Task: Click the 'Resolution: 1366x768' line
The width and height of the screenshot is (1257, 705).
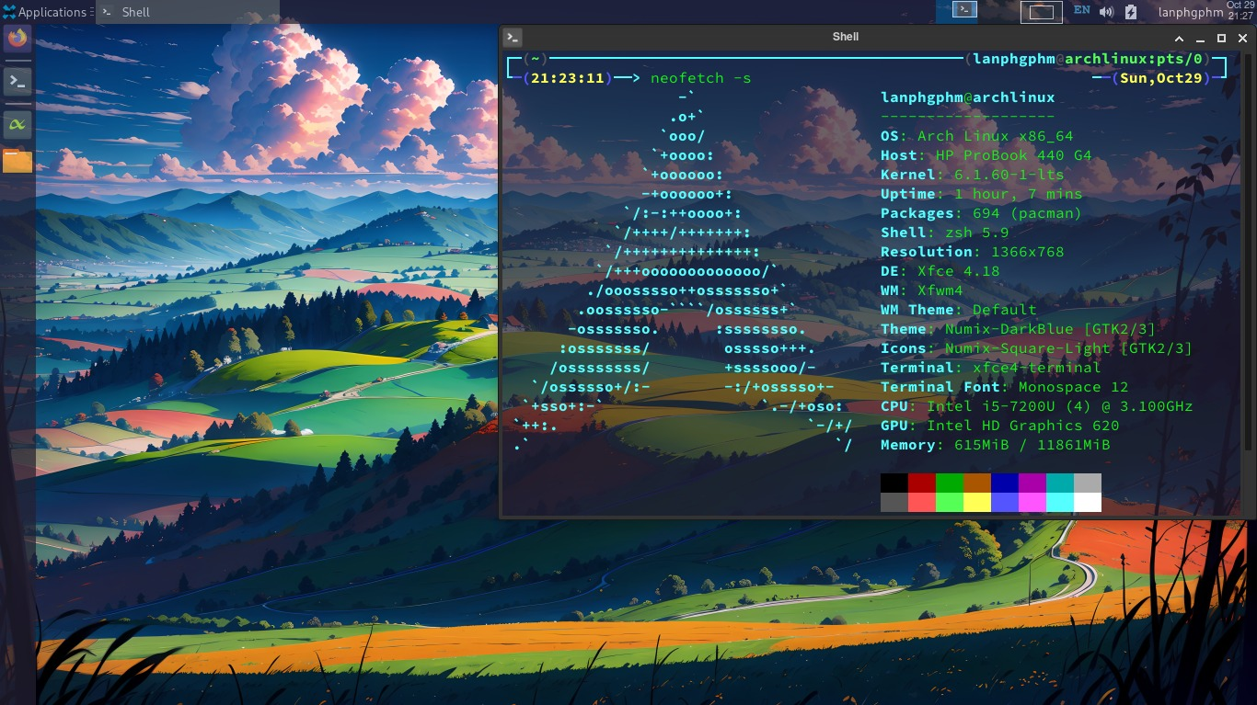Action: [972, 252]
